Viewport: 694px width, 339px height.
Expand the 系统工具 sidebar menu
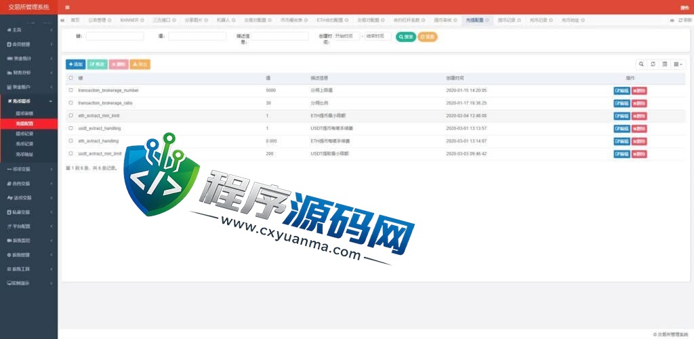click(x=28, y=269)
